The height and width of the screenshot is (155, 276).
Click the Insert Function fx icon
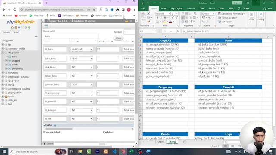(x=177, y=31)
